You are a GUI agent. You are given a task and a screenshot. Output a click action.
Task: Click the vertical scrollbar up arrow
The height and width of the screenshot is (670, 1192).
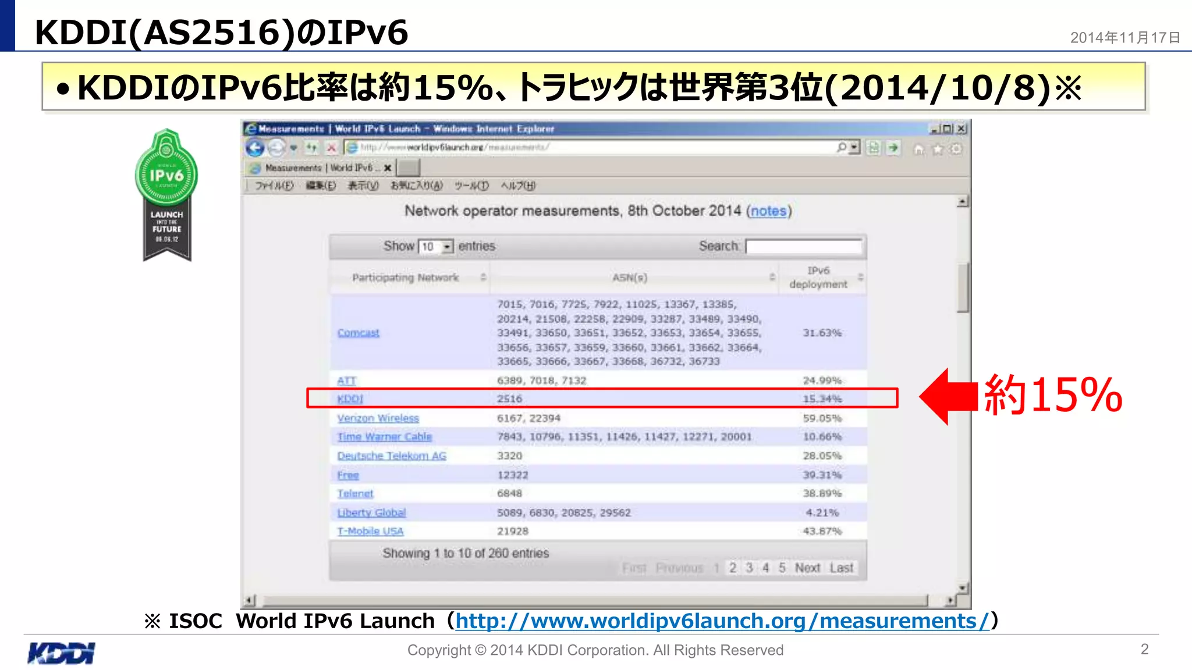pos(963,202)
